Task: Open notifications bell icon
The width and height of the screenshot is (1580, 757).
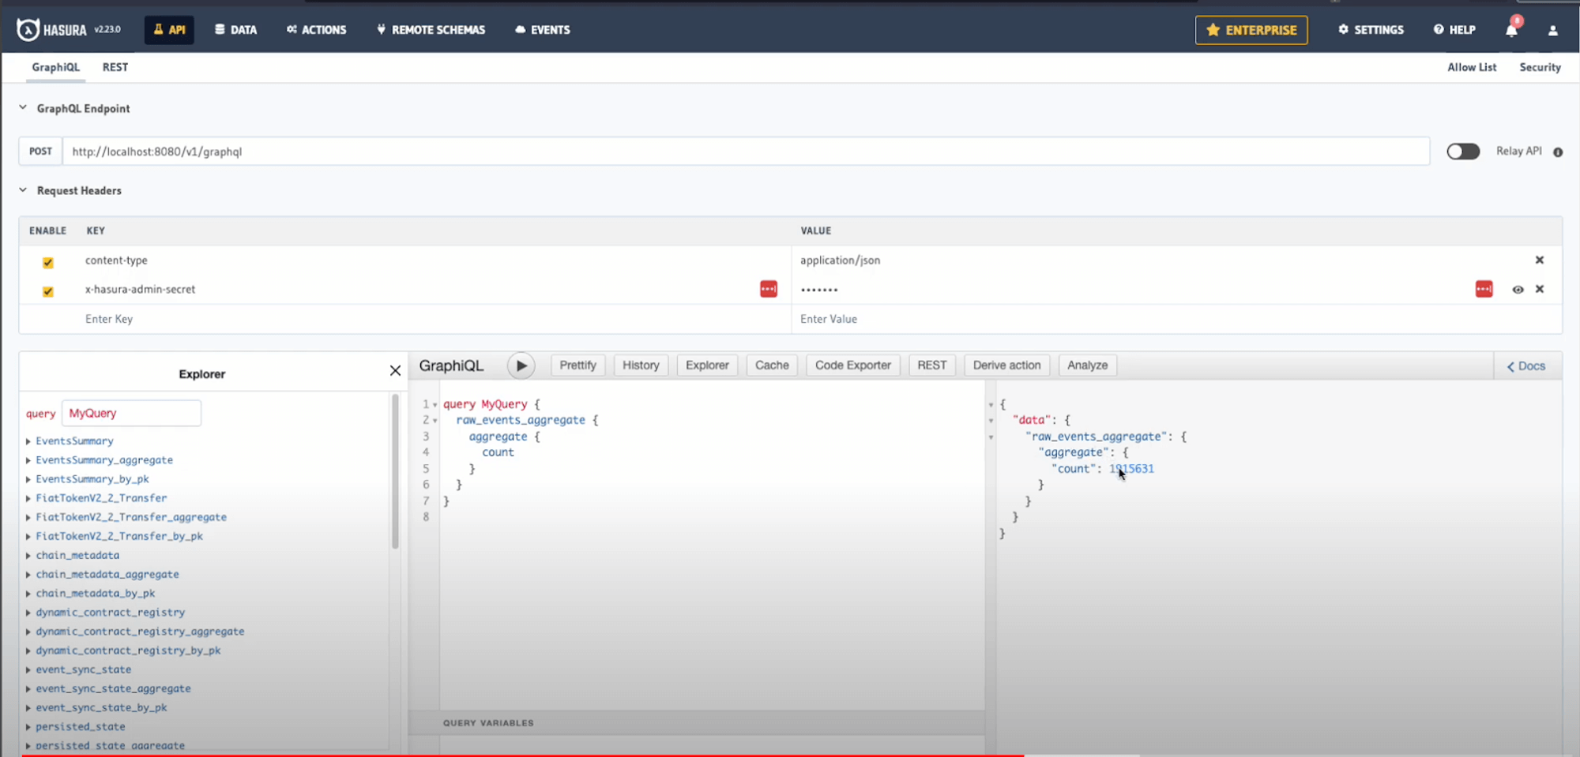Action: tap(1511, 30)
